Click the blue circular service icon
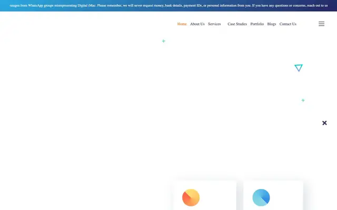This screenshot has width=337, height=210. [x=261, y=197]
